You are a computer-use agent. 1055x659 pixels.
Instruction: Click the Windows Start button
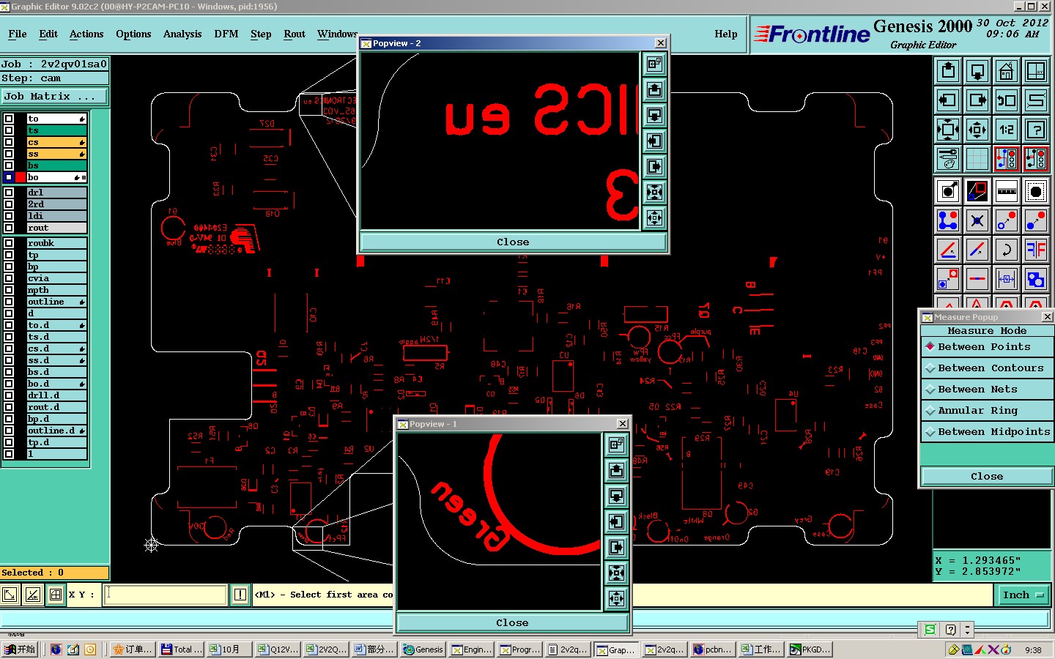click(20, 649)
